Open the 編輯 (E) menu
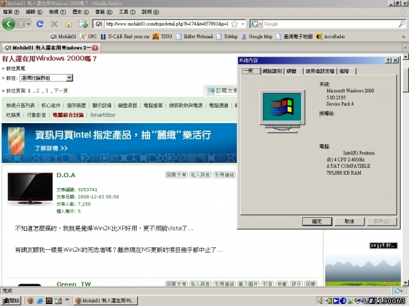The height and width of the screenshot is (306, 409). coord(34,12)
